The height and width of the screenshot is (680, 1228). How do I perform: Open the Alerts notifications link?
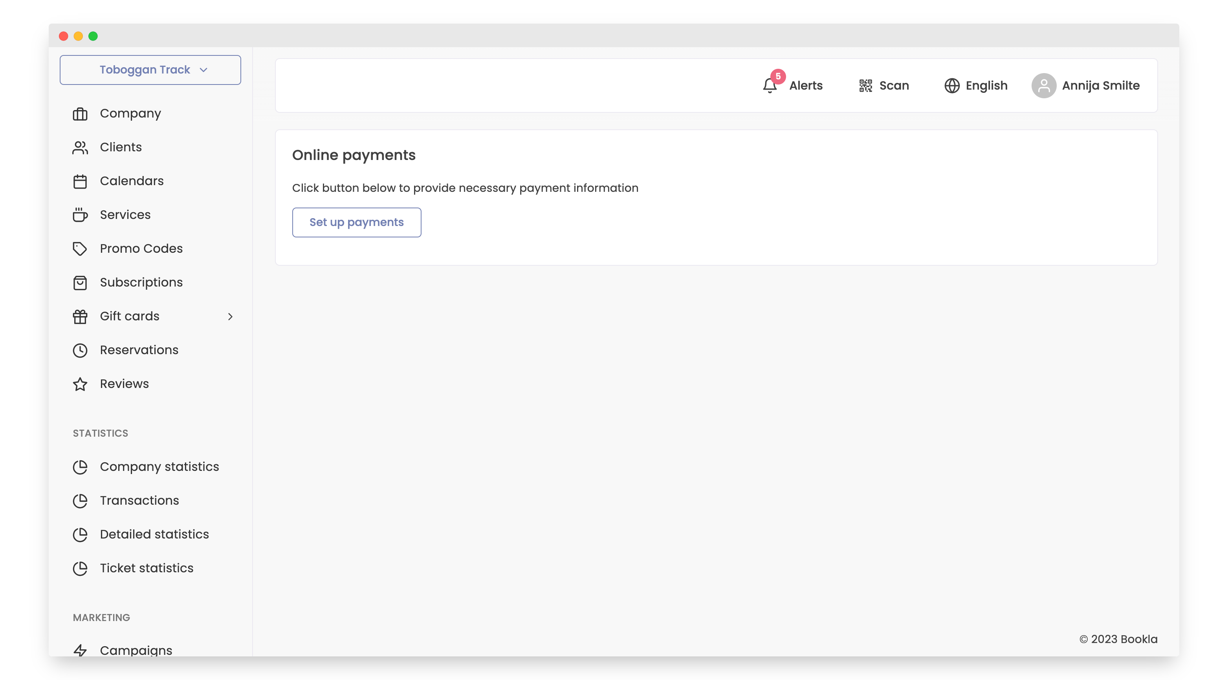(x=806, y=86)
